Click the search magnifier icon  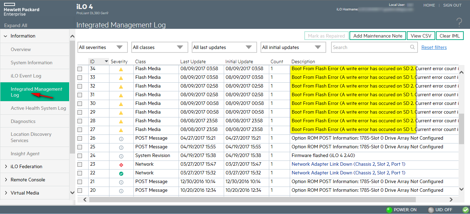[412, 47]
